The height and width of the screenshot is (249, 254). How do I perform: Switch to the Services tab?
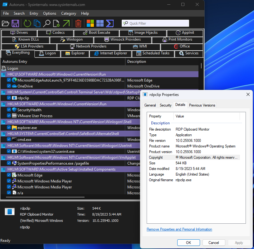coord(189,53)
